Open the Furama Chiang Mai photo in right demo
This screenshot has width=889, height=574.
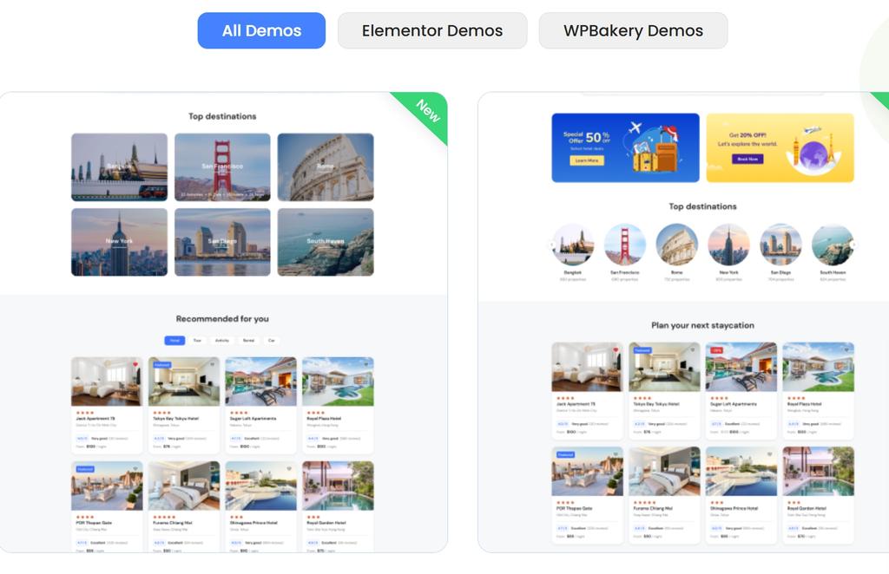[x=664, y=471]
